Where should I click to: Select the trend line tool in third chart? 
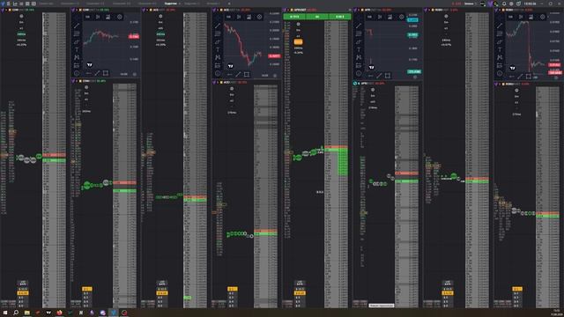(x=359, y=26)
